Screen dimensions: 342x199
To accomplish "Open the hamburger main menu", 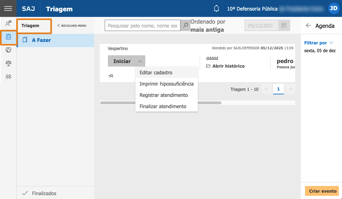I will click(8, 9).
